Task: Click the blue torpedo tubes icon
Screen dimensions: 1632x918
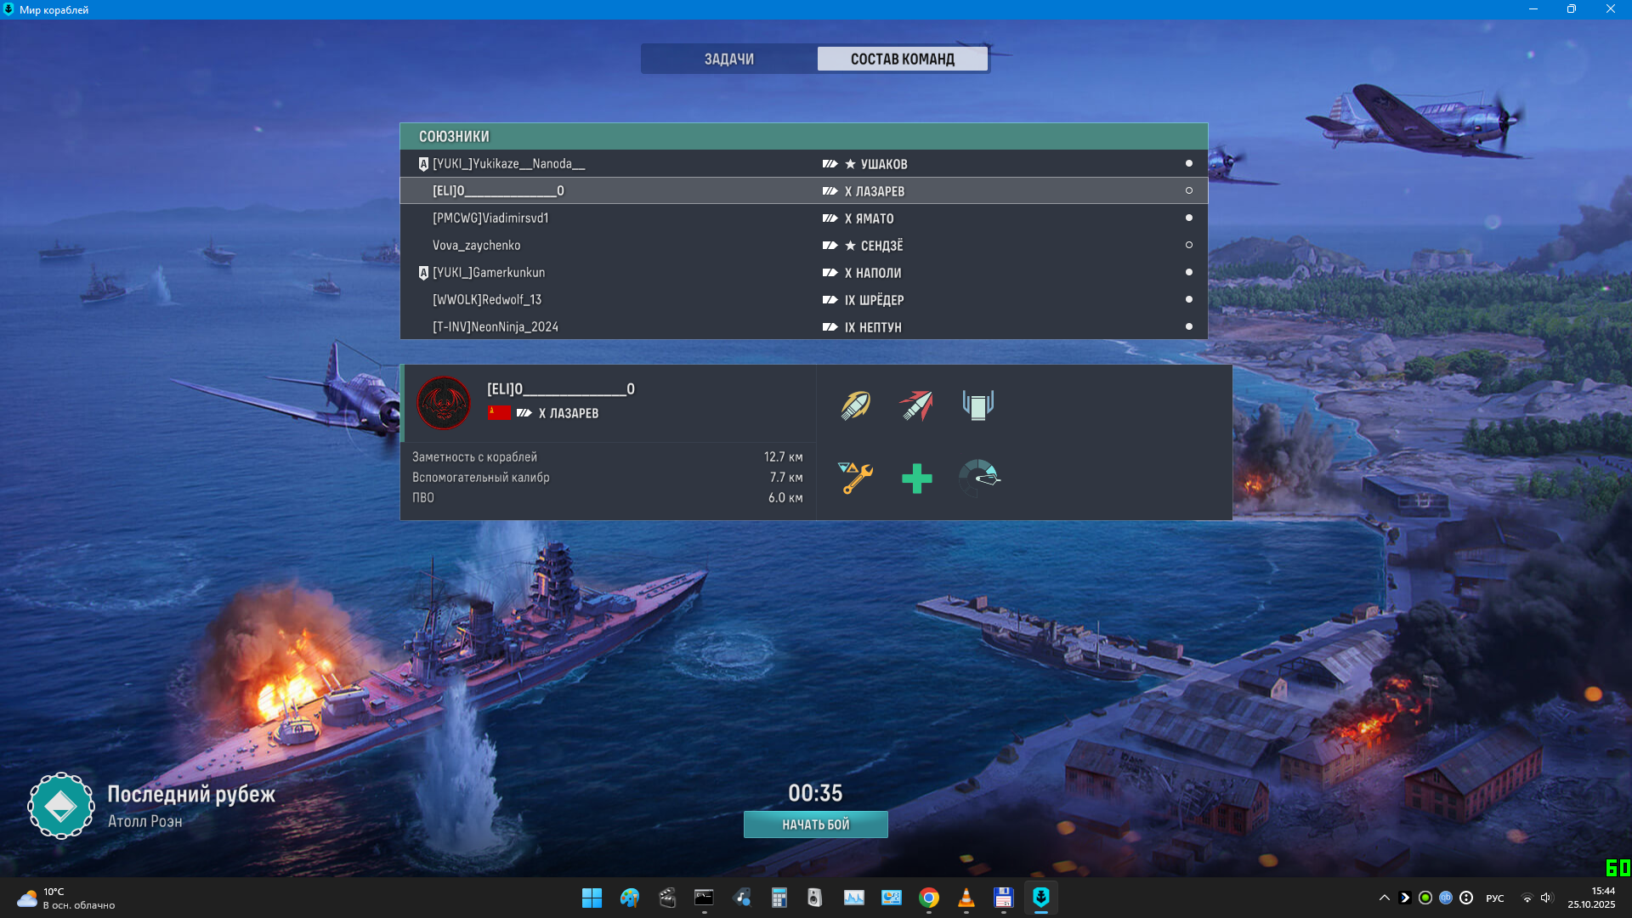Action: [x=977, y=405]
